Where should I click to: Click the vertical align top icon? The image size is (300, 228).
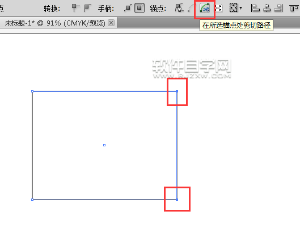tap(294, 9)
